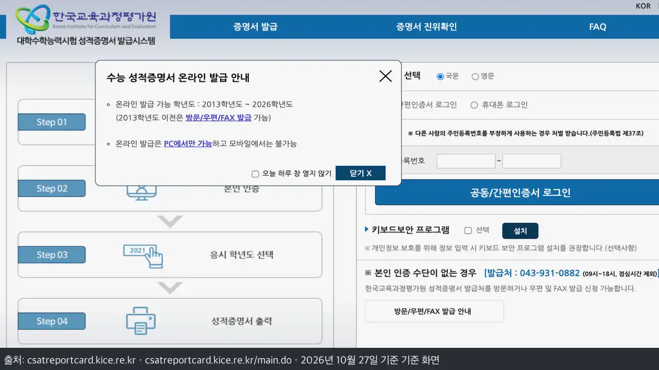659x370 pixels.
Task: Click the first 주민등록번호 input field
Action: click(x=466, y=161)
